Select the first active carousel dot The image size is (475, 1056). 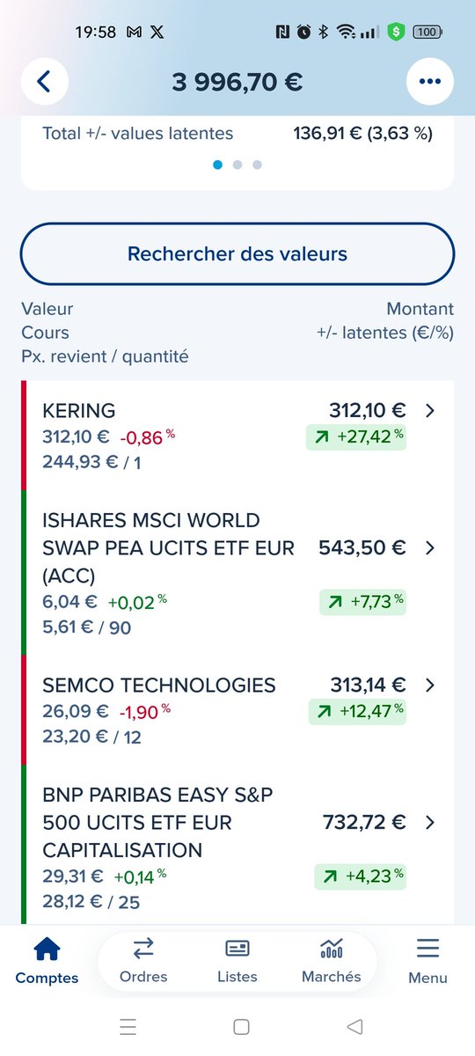click(218, 165)
